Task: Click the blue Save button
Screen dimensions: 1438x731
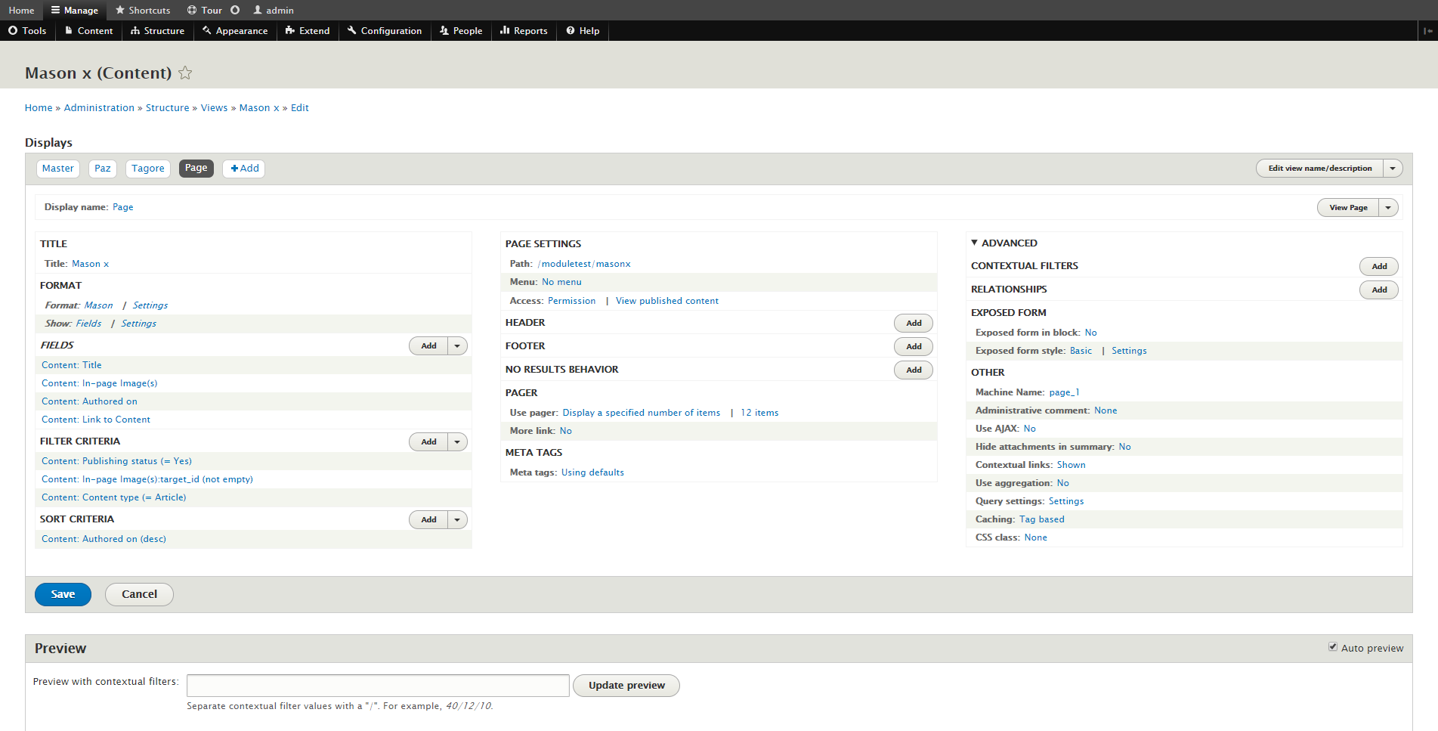Action: (63, 595)
